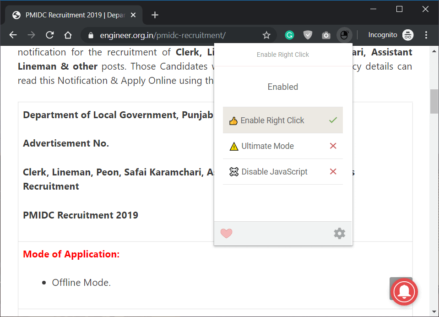Toggle the Enable Right Click option
The image size is (439, 317).
(x=283, y=120)
